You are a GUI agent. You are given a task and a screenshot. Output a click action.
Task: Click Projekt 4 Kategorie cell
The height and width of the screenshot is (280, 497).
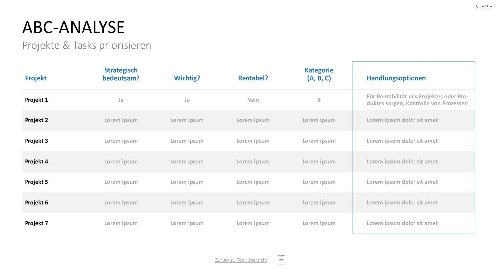click(x=319, y=161)
